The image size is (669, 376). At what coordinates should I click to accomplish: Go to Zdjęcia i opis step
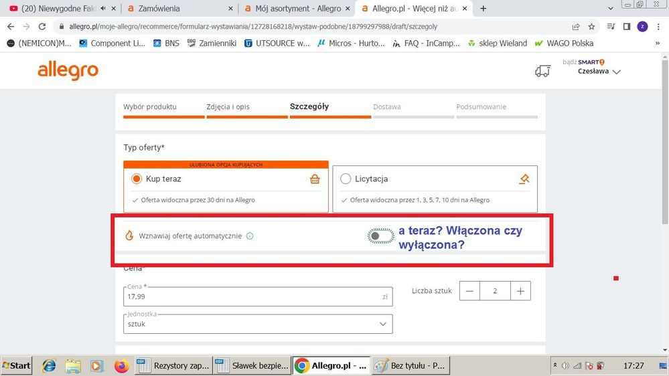(x=228, y=106)
